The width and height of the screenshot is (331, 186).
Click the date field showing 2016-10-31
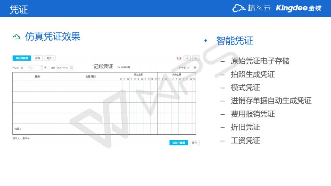pos(62,68)
